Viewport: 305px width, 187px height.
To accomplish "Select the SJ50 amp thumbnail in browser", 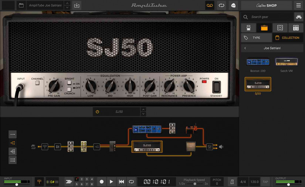I will pos(258,84).
